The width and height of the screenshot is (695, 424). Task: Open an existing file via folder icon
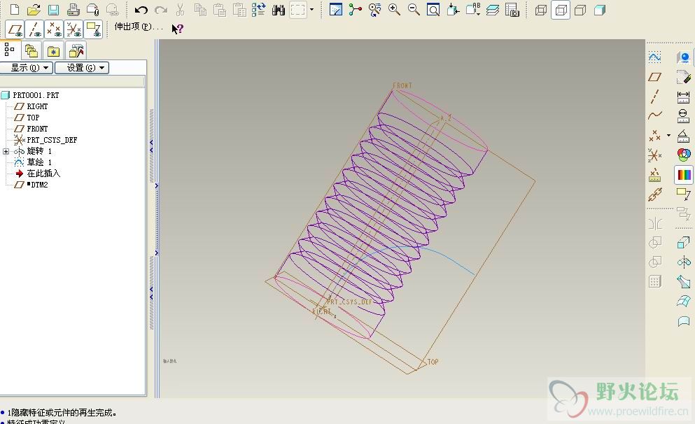click(33, 9)
